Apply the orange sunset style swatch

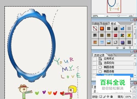tap(95, 42)
